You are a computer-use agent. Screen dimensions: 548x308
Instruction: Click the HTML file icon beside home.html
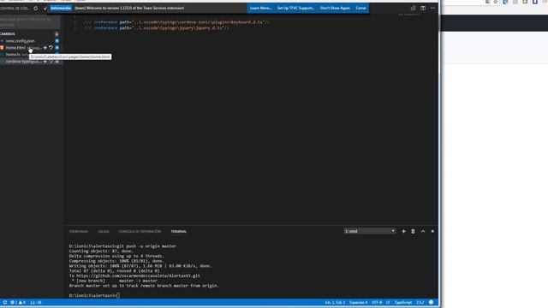(x=2, y=48)
